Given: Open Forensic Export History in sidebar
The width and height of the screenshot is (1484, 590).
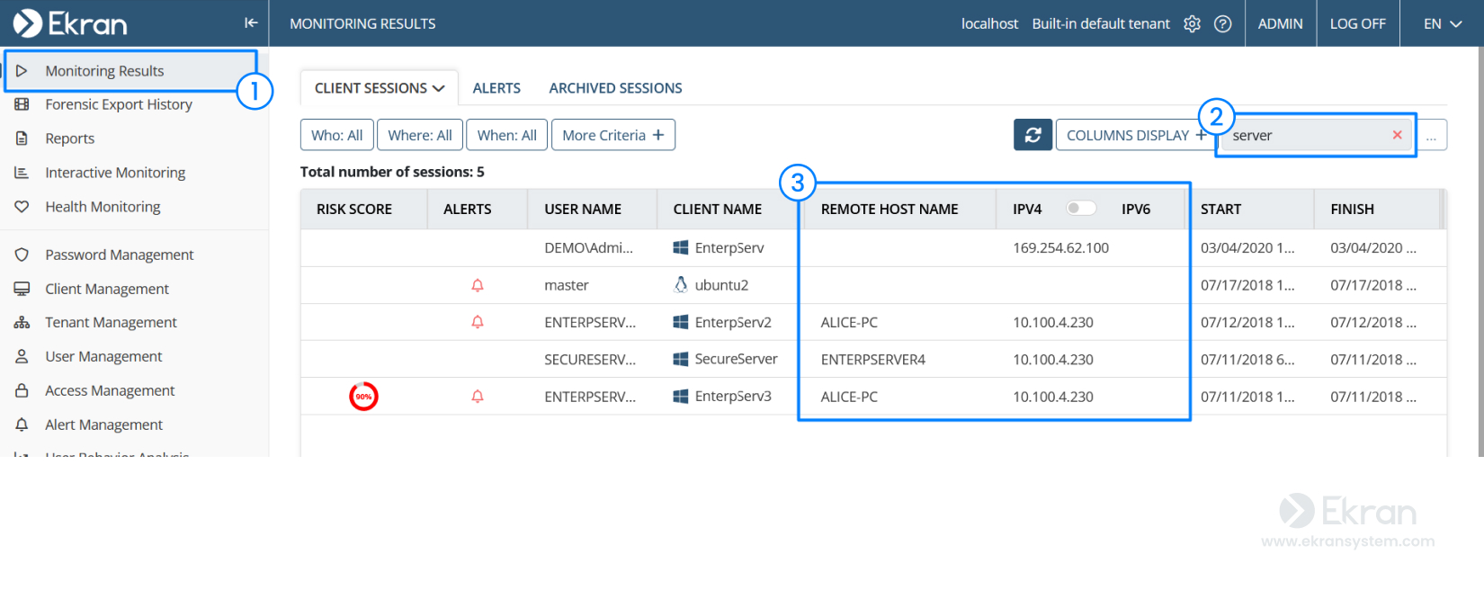Looking at the screenshot, I should (119, 104).
